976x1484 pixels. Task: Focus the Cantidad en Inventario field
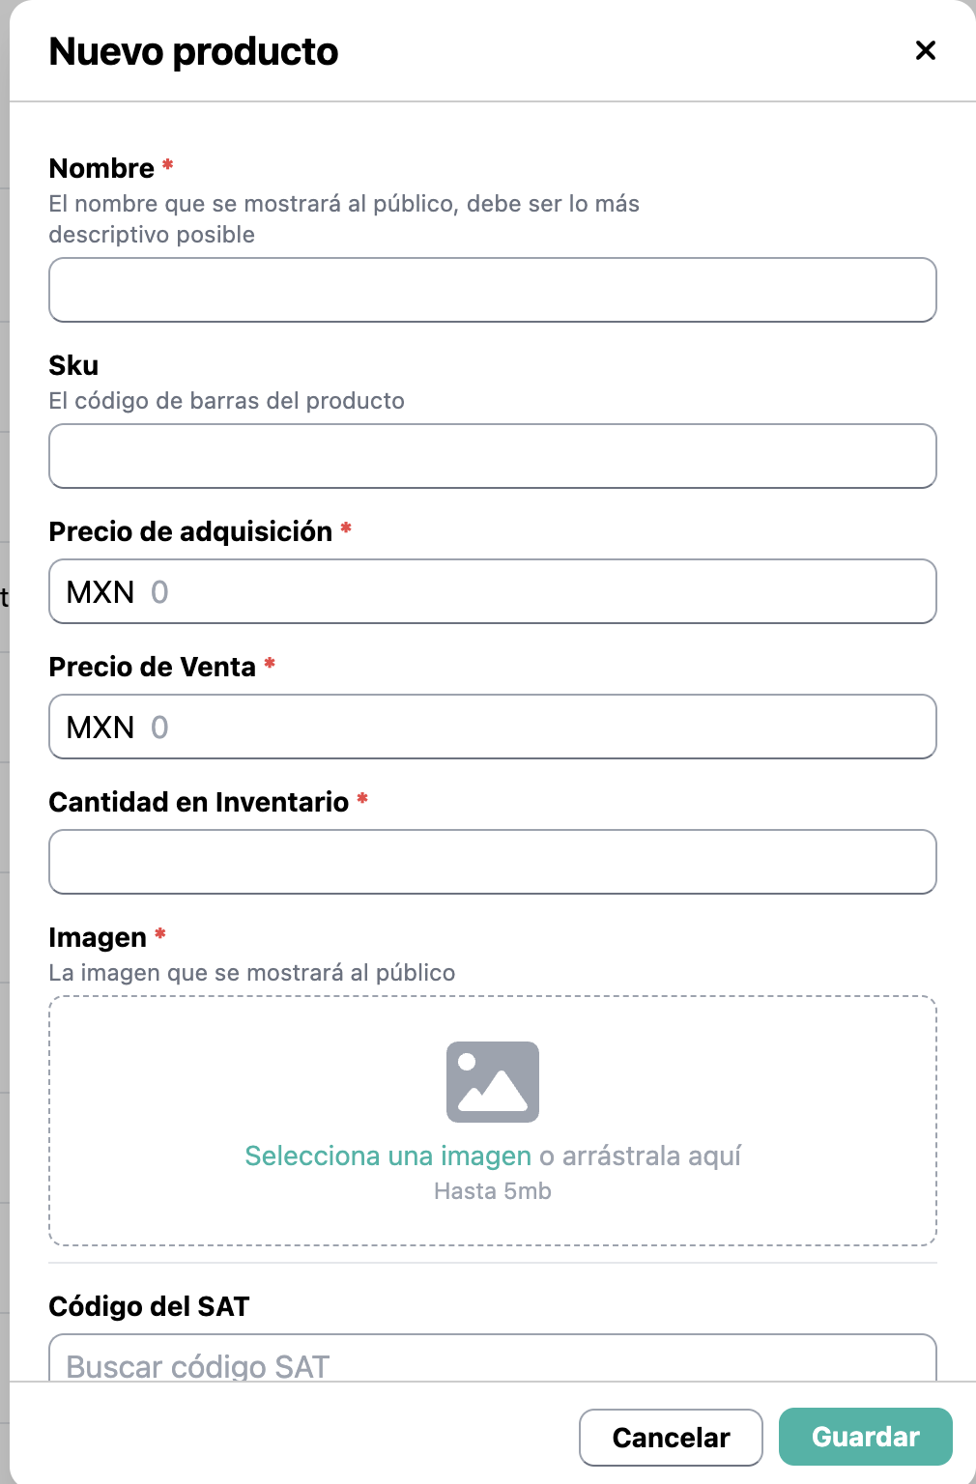click(x=492, y=862)
